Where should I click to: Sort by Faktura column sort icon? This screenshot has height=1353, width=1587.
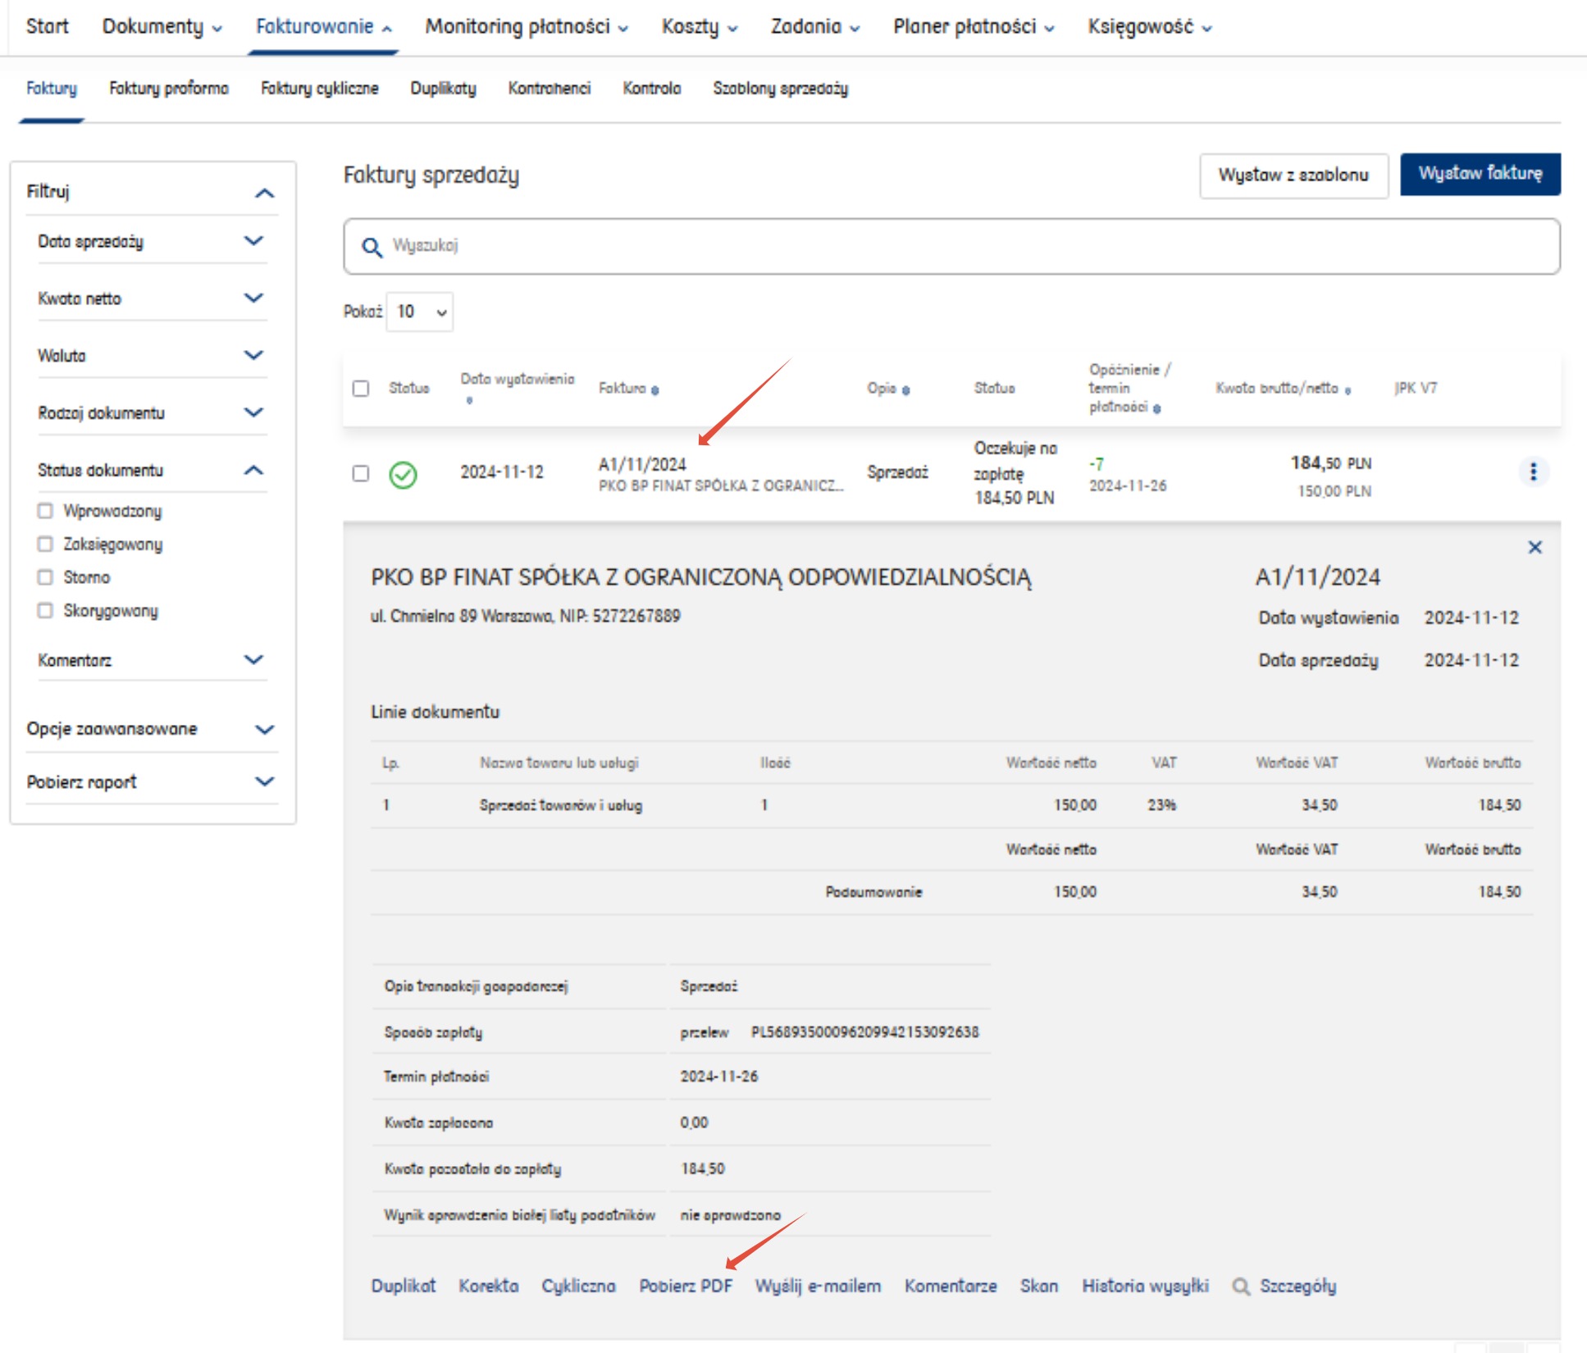(x=655, y=390)
